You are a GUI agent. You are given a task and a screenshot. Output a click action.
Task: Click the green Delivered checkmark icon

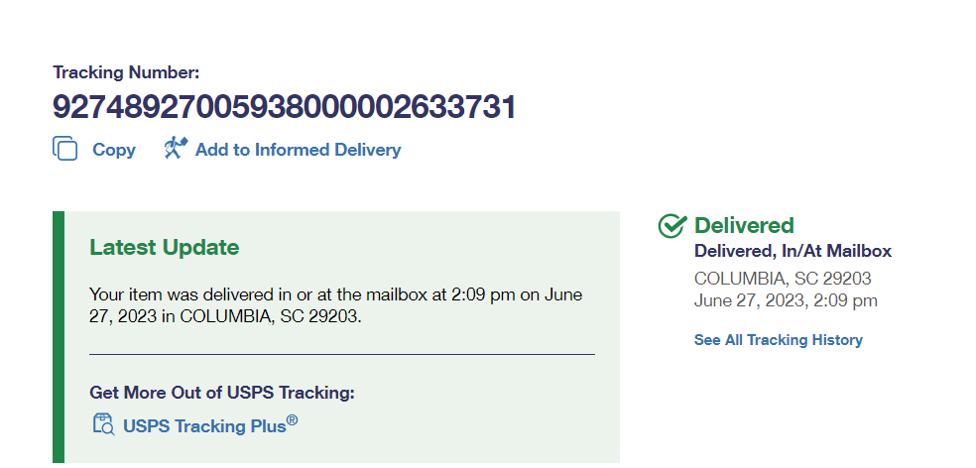point(672,226)
